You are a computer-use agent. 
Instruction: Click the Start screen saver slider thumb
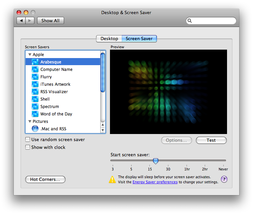pyautogui.click(x=156, y=161)
